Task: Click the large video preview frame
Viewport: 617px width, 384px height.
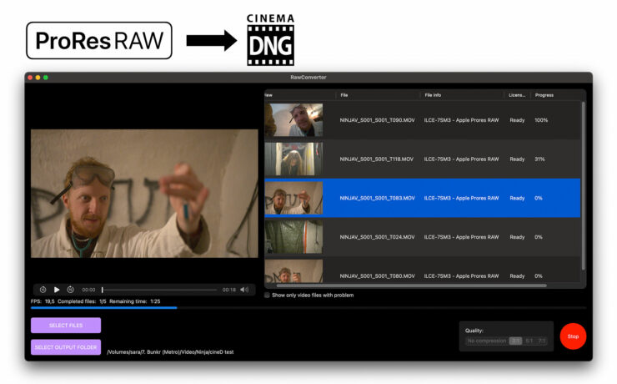Action: (x=144, y=194)
